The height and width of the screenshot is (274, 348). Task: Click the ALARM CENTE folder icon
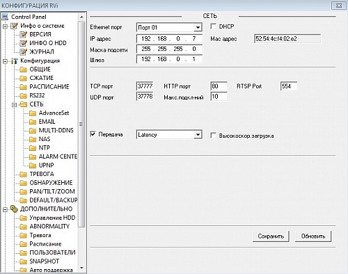pos(33,156)
